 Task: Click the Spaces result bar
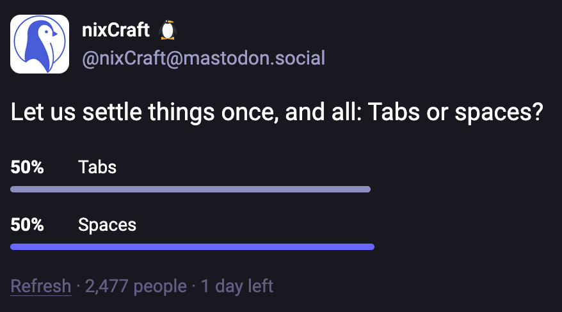[192, 247]
